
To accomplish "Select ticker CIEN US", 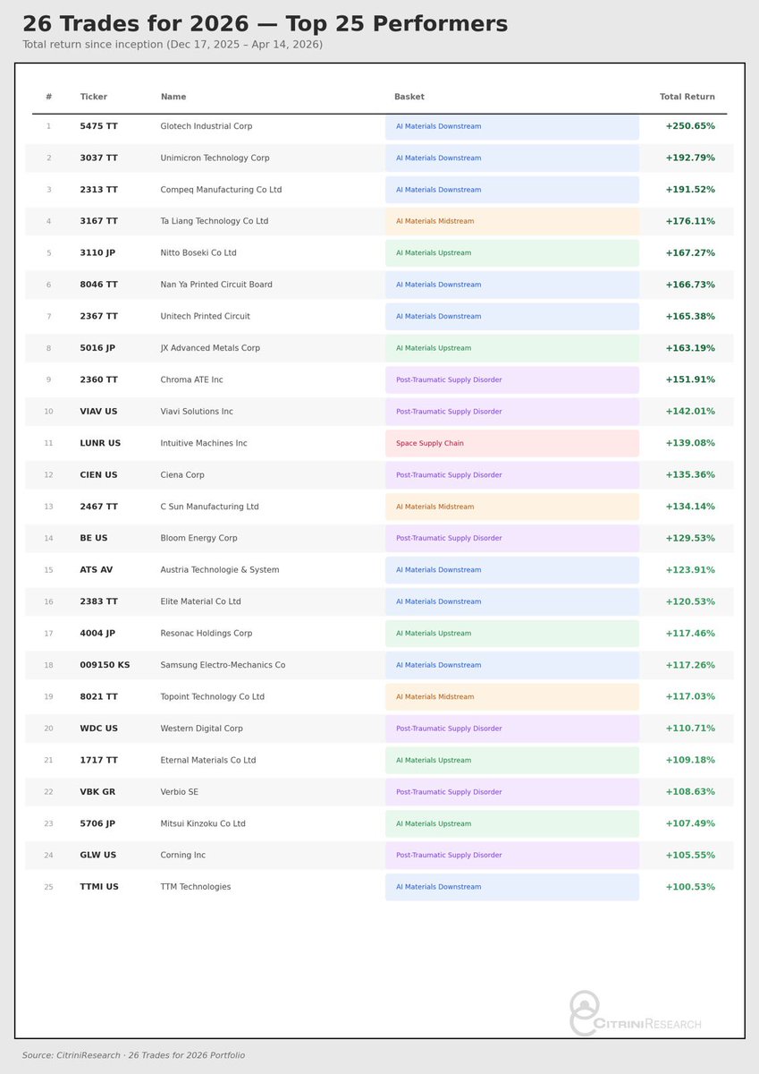I will click(x=98, y=475).
